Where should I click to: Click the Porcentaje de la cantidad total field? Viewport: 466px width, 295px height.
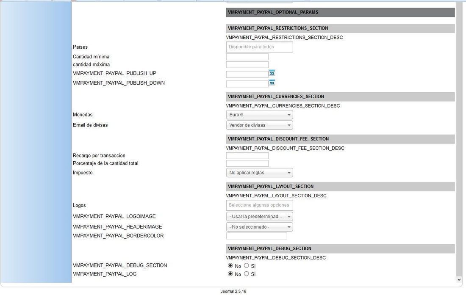(x=247, y=163)
